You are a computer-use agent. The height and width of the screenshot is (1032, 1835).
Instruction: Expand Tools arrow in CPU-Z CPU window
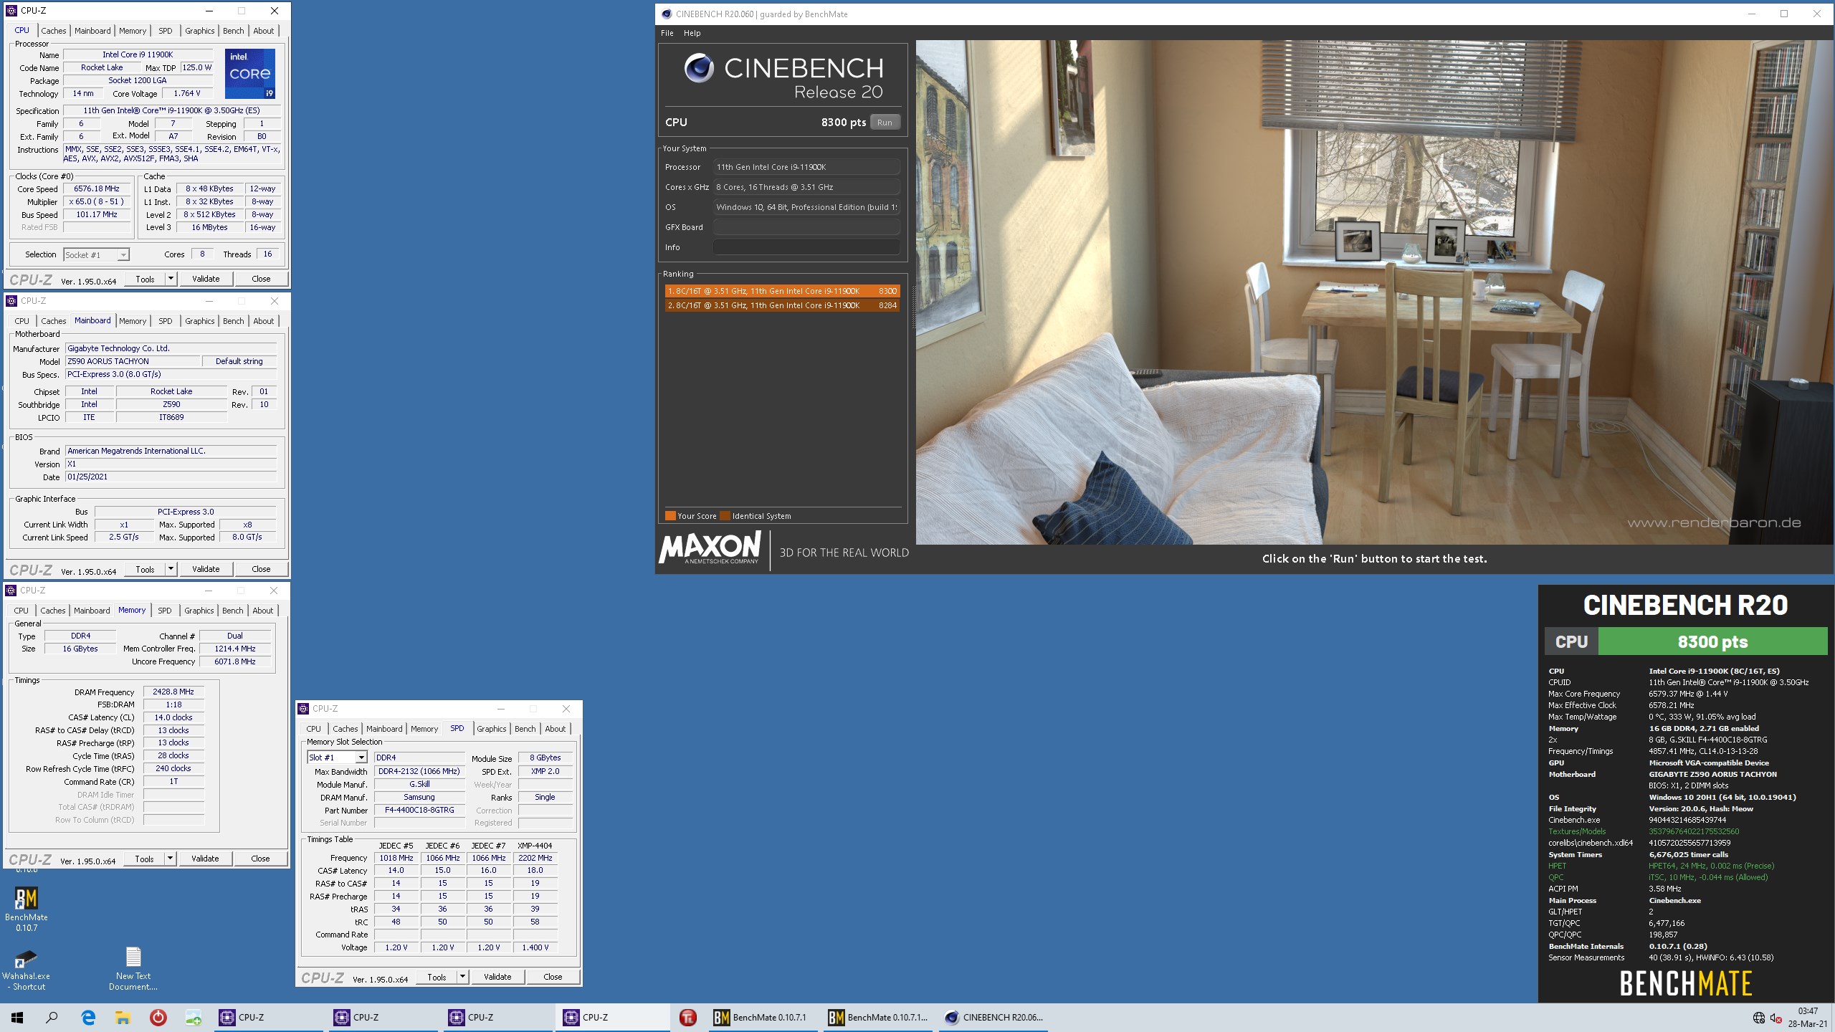pyautogui.click(x=171, y=279)
